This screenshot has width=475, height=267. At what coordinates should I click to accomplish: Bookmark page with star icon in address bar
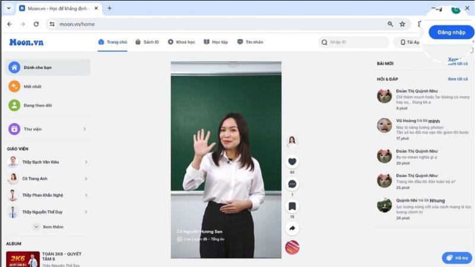(x=402, y=24)
